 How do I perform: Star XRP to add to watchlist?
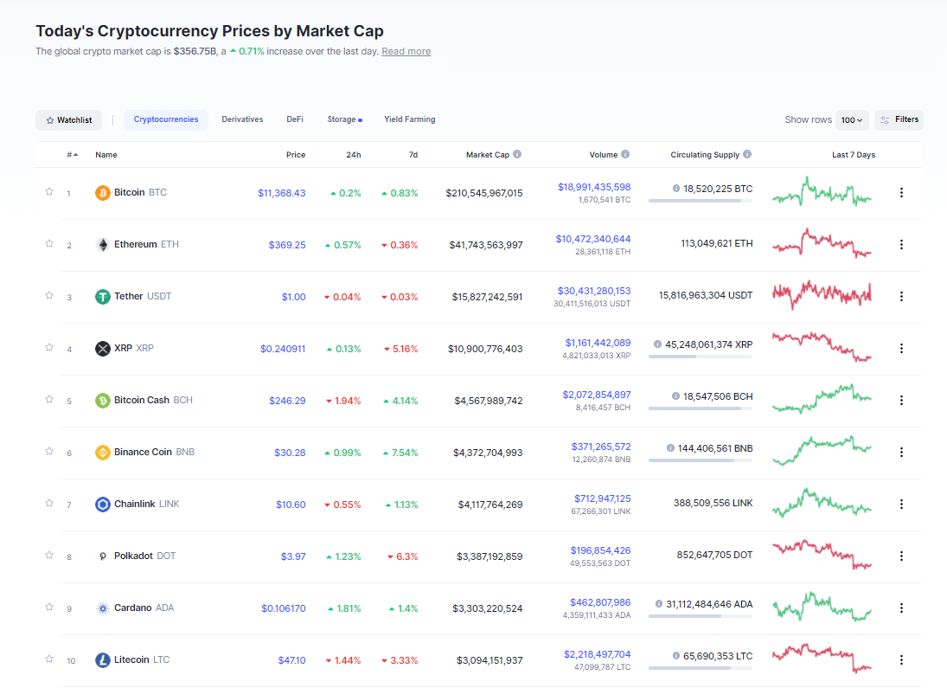(x=49, y=348)
